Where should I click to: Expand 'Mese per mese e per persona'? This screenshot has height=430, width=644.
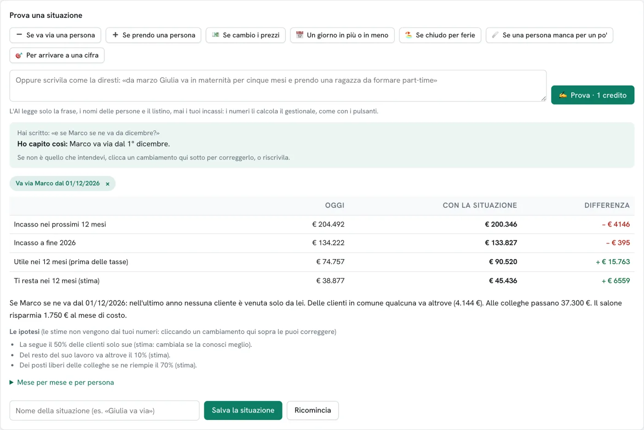pyautogui.click(x=62, y=382)
